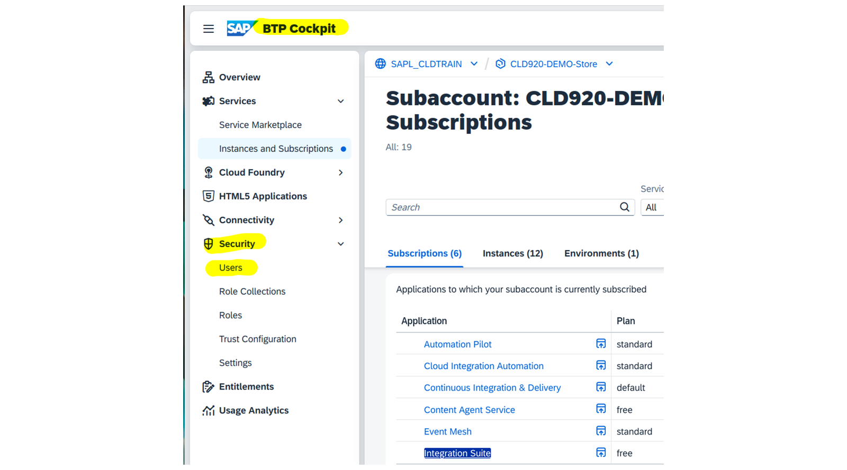Screen dimensions: 847x470
Task: Click the Overview hierarchy icon
Action: 209,77
